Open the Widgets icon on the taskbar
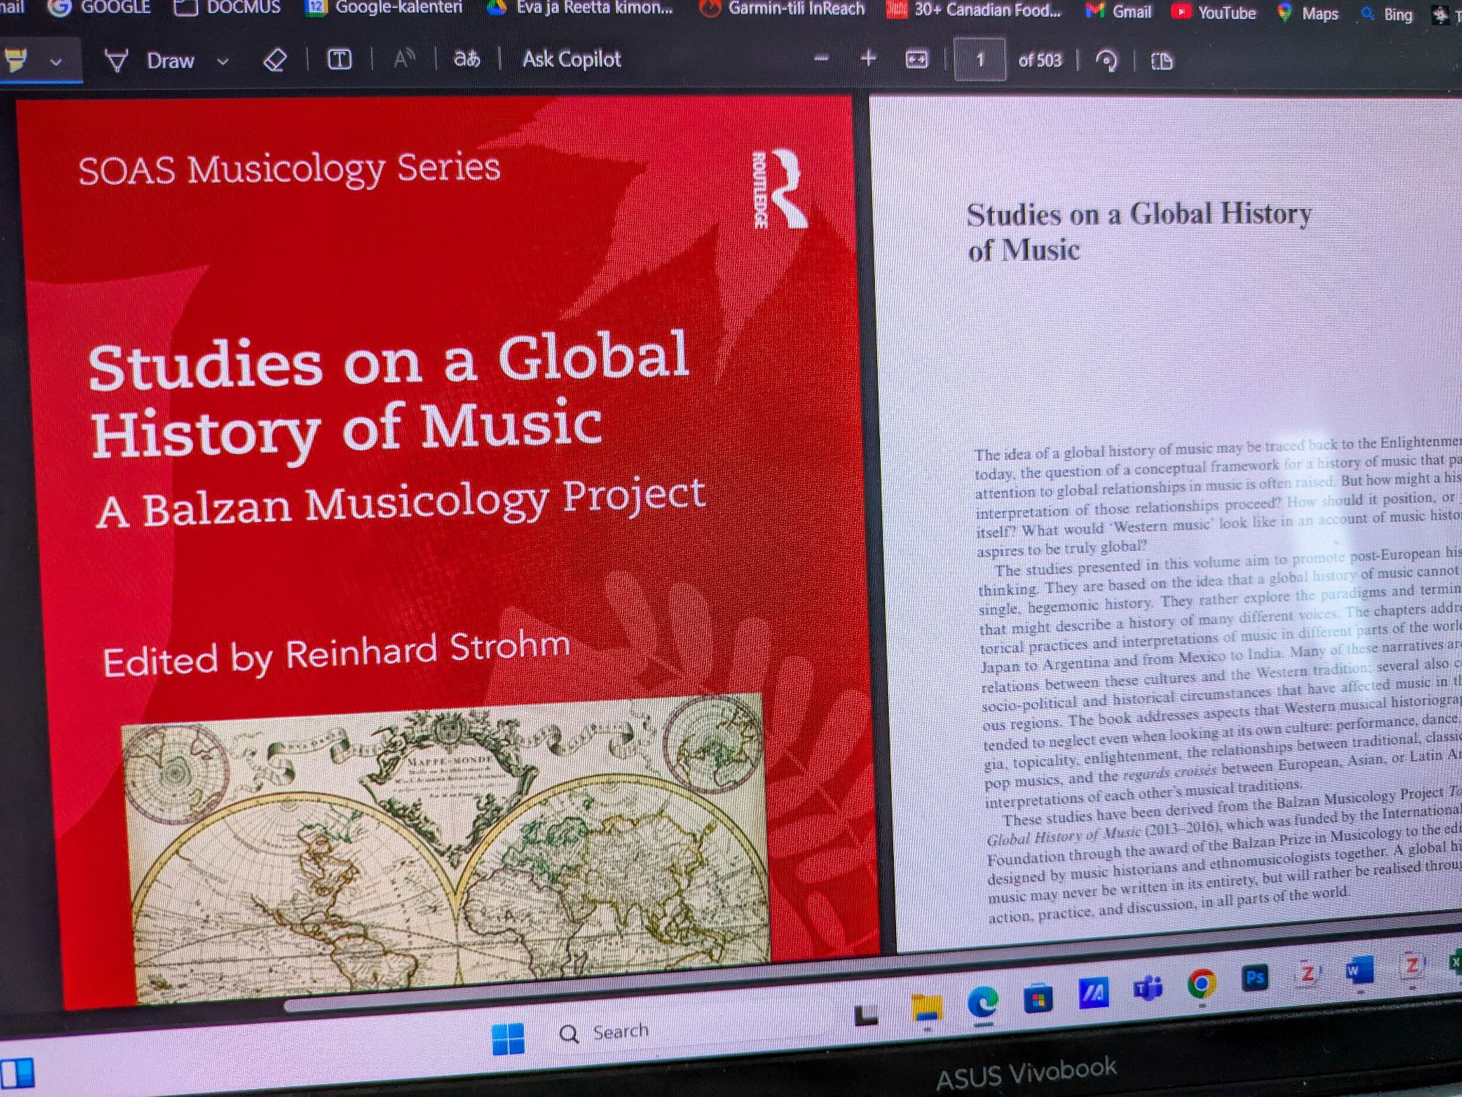This screenshot has height=1097, width=1462. coord(18,1074)
